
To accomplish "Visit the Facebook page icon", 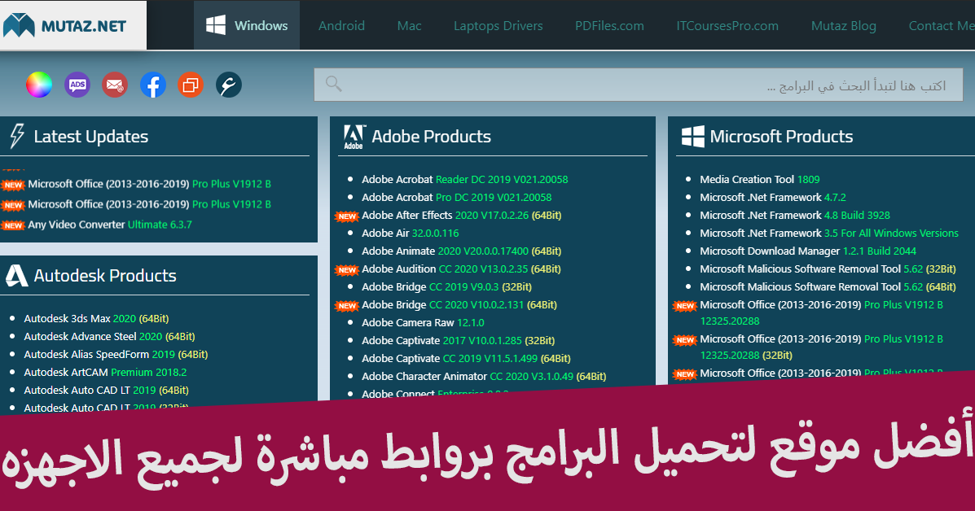I will (x=153, y=85).
